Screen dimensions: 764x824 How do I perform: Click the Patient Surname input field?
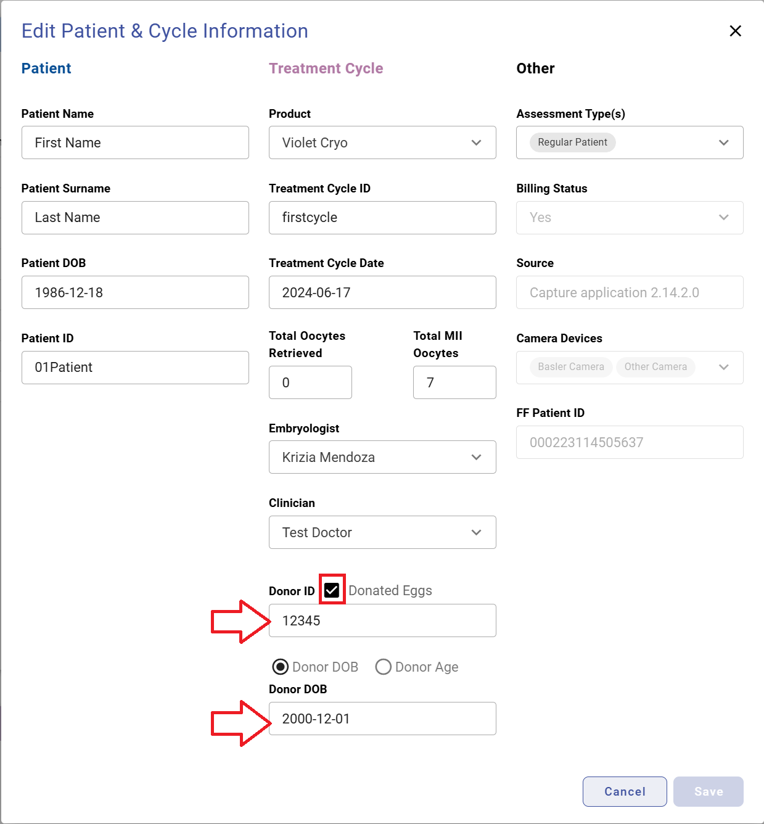tap(135, 218)
